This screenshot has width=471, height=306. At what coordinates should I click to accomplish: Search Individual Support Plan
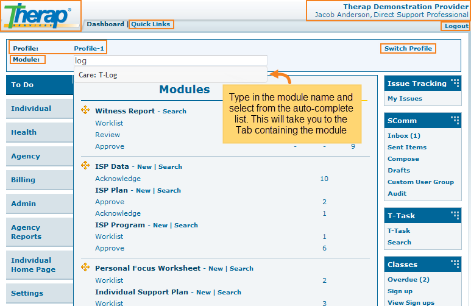pyautogui.click(x=230, y=293)
